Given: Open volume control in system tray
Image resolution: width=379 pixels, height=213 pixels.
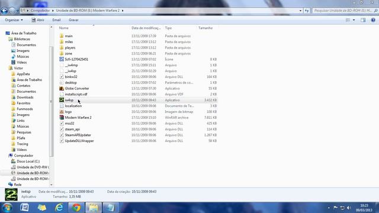Looking at the screenshot, I should coord(349,208).
